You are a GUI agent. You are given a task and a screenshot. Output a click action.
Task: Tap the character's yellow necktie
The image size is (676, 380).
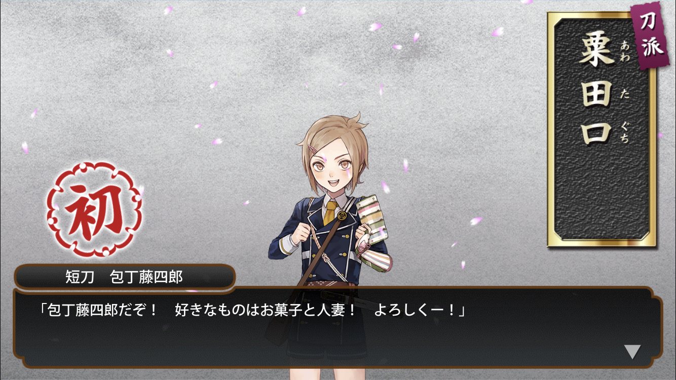pyautogui.click(x=329, y=212)
